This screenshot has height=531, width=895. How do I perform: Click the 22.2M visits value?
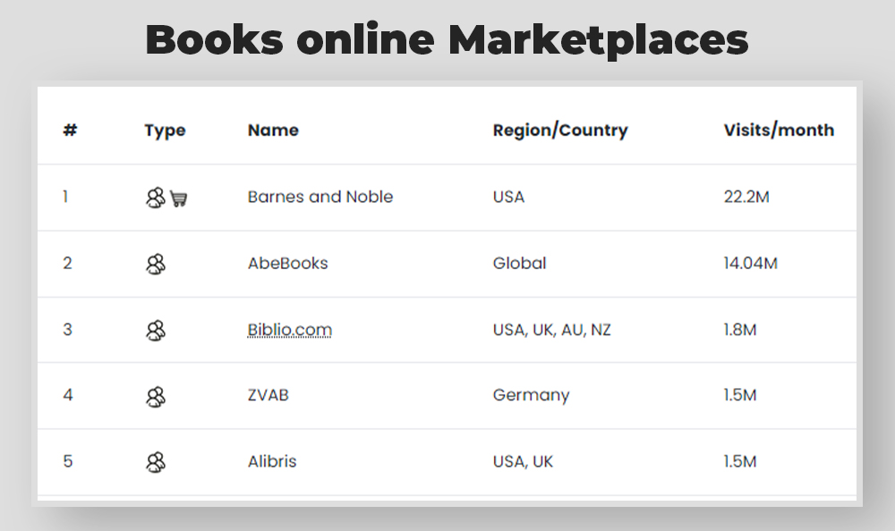click(746, 197)
